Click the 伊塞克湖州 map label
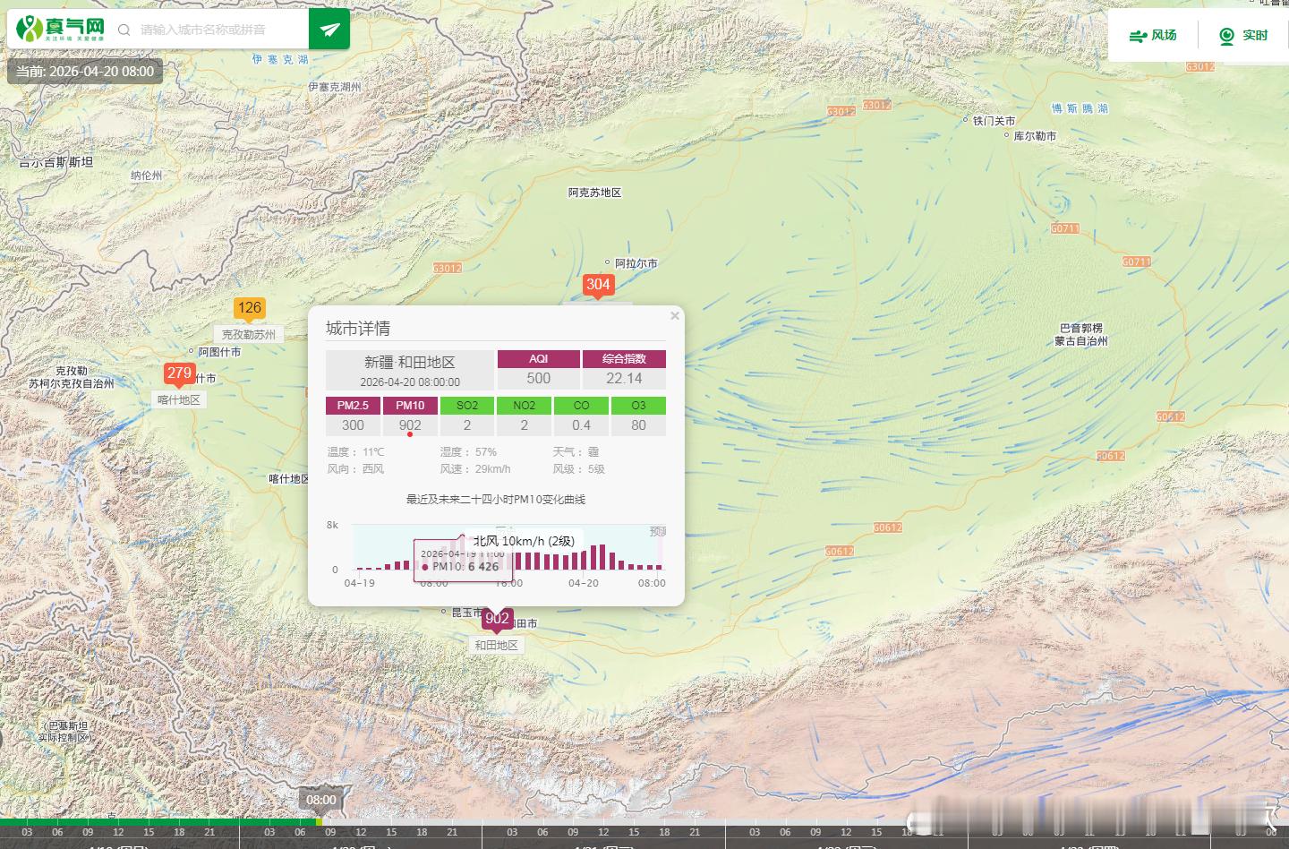The width and height of the screenshot is (1289, 849). pyautogui.click(x=335, y=87)
